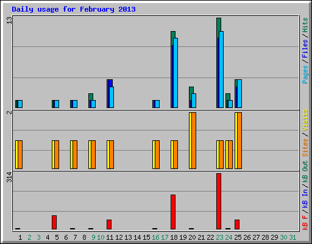Click day label '17' on the x-axis
Image resolution: width=312 pixels, height=244 pixels.
coord(165,237)
